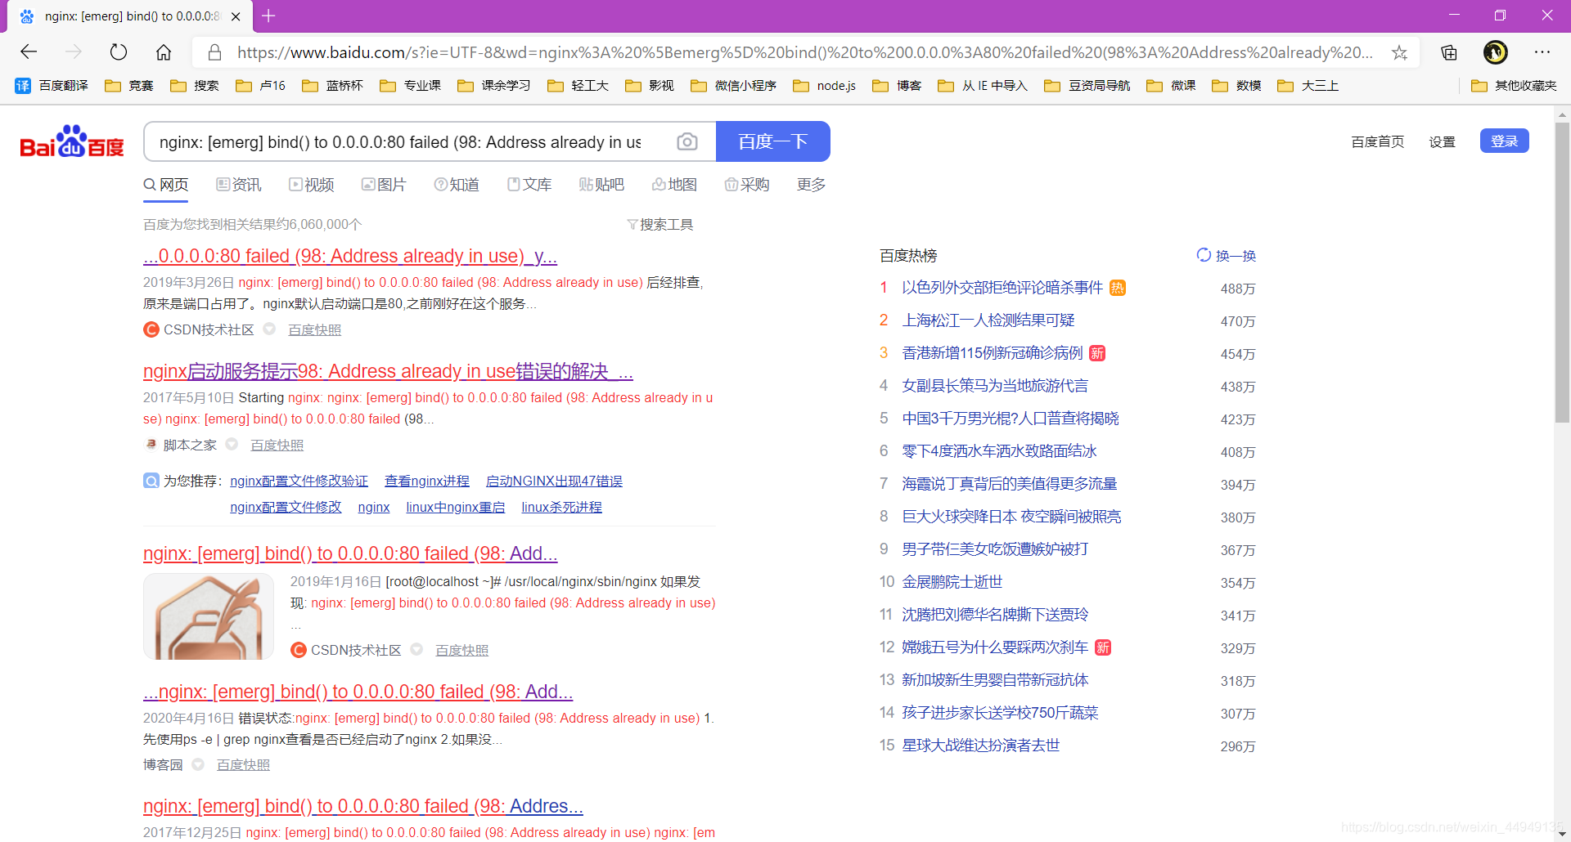Viewport: 1571px width, 842px height.
Task: Switch to the 贴吧 tab
Action: (601, 185)
